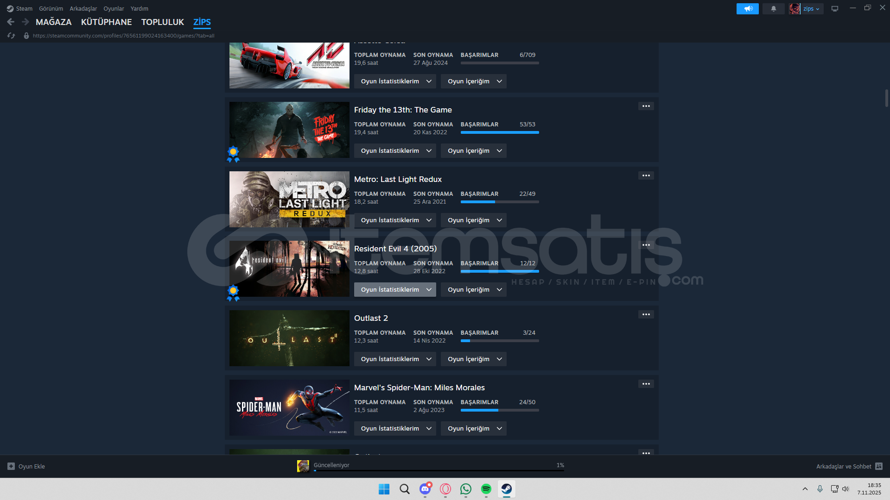The width and height of the screenshot is (890, 500).
Task: Open Spotify from the taskbar
Action: coord(486,489)
